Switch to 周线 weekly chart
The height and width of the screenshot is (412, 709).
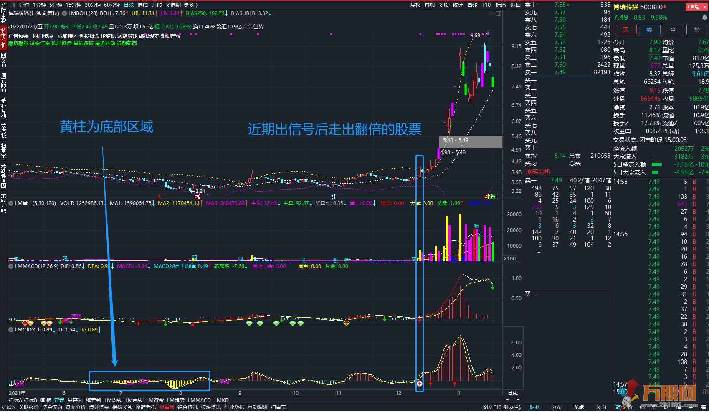tap(143, 5)
